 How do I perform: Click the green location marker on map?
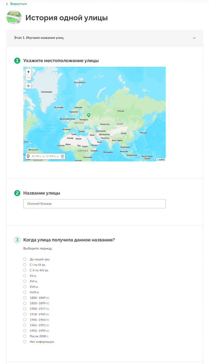pyautogui.click(x=89, y=115)
